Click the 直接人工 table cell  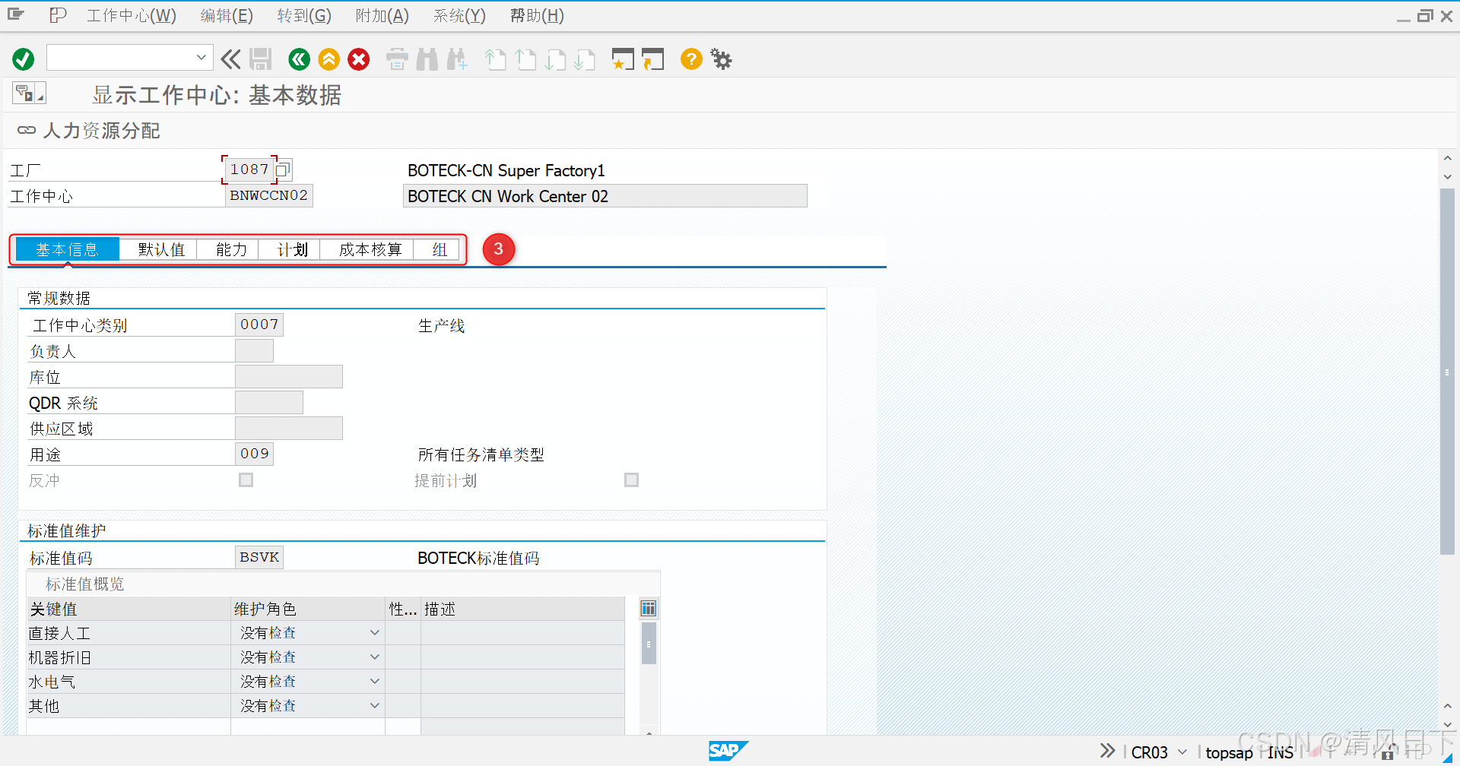[129, 633]
